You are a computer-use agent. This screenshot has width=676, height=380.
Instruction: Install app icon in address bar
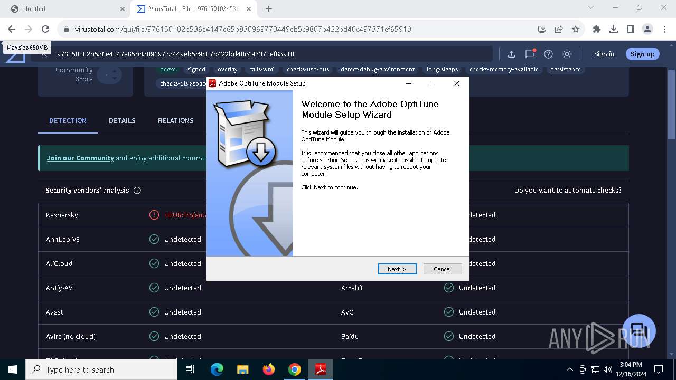pos(541,29)
